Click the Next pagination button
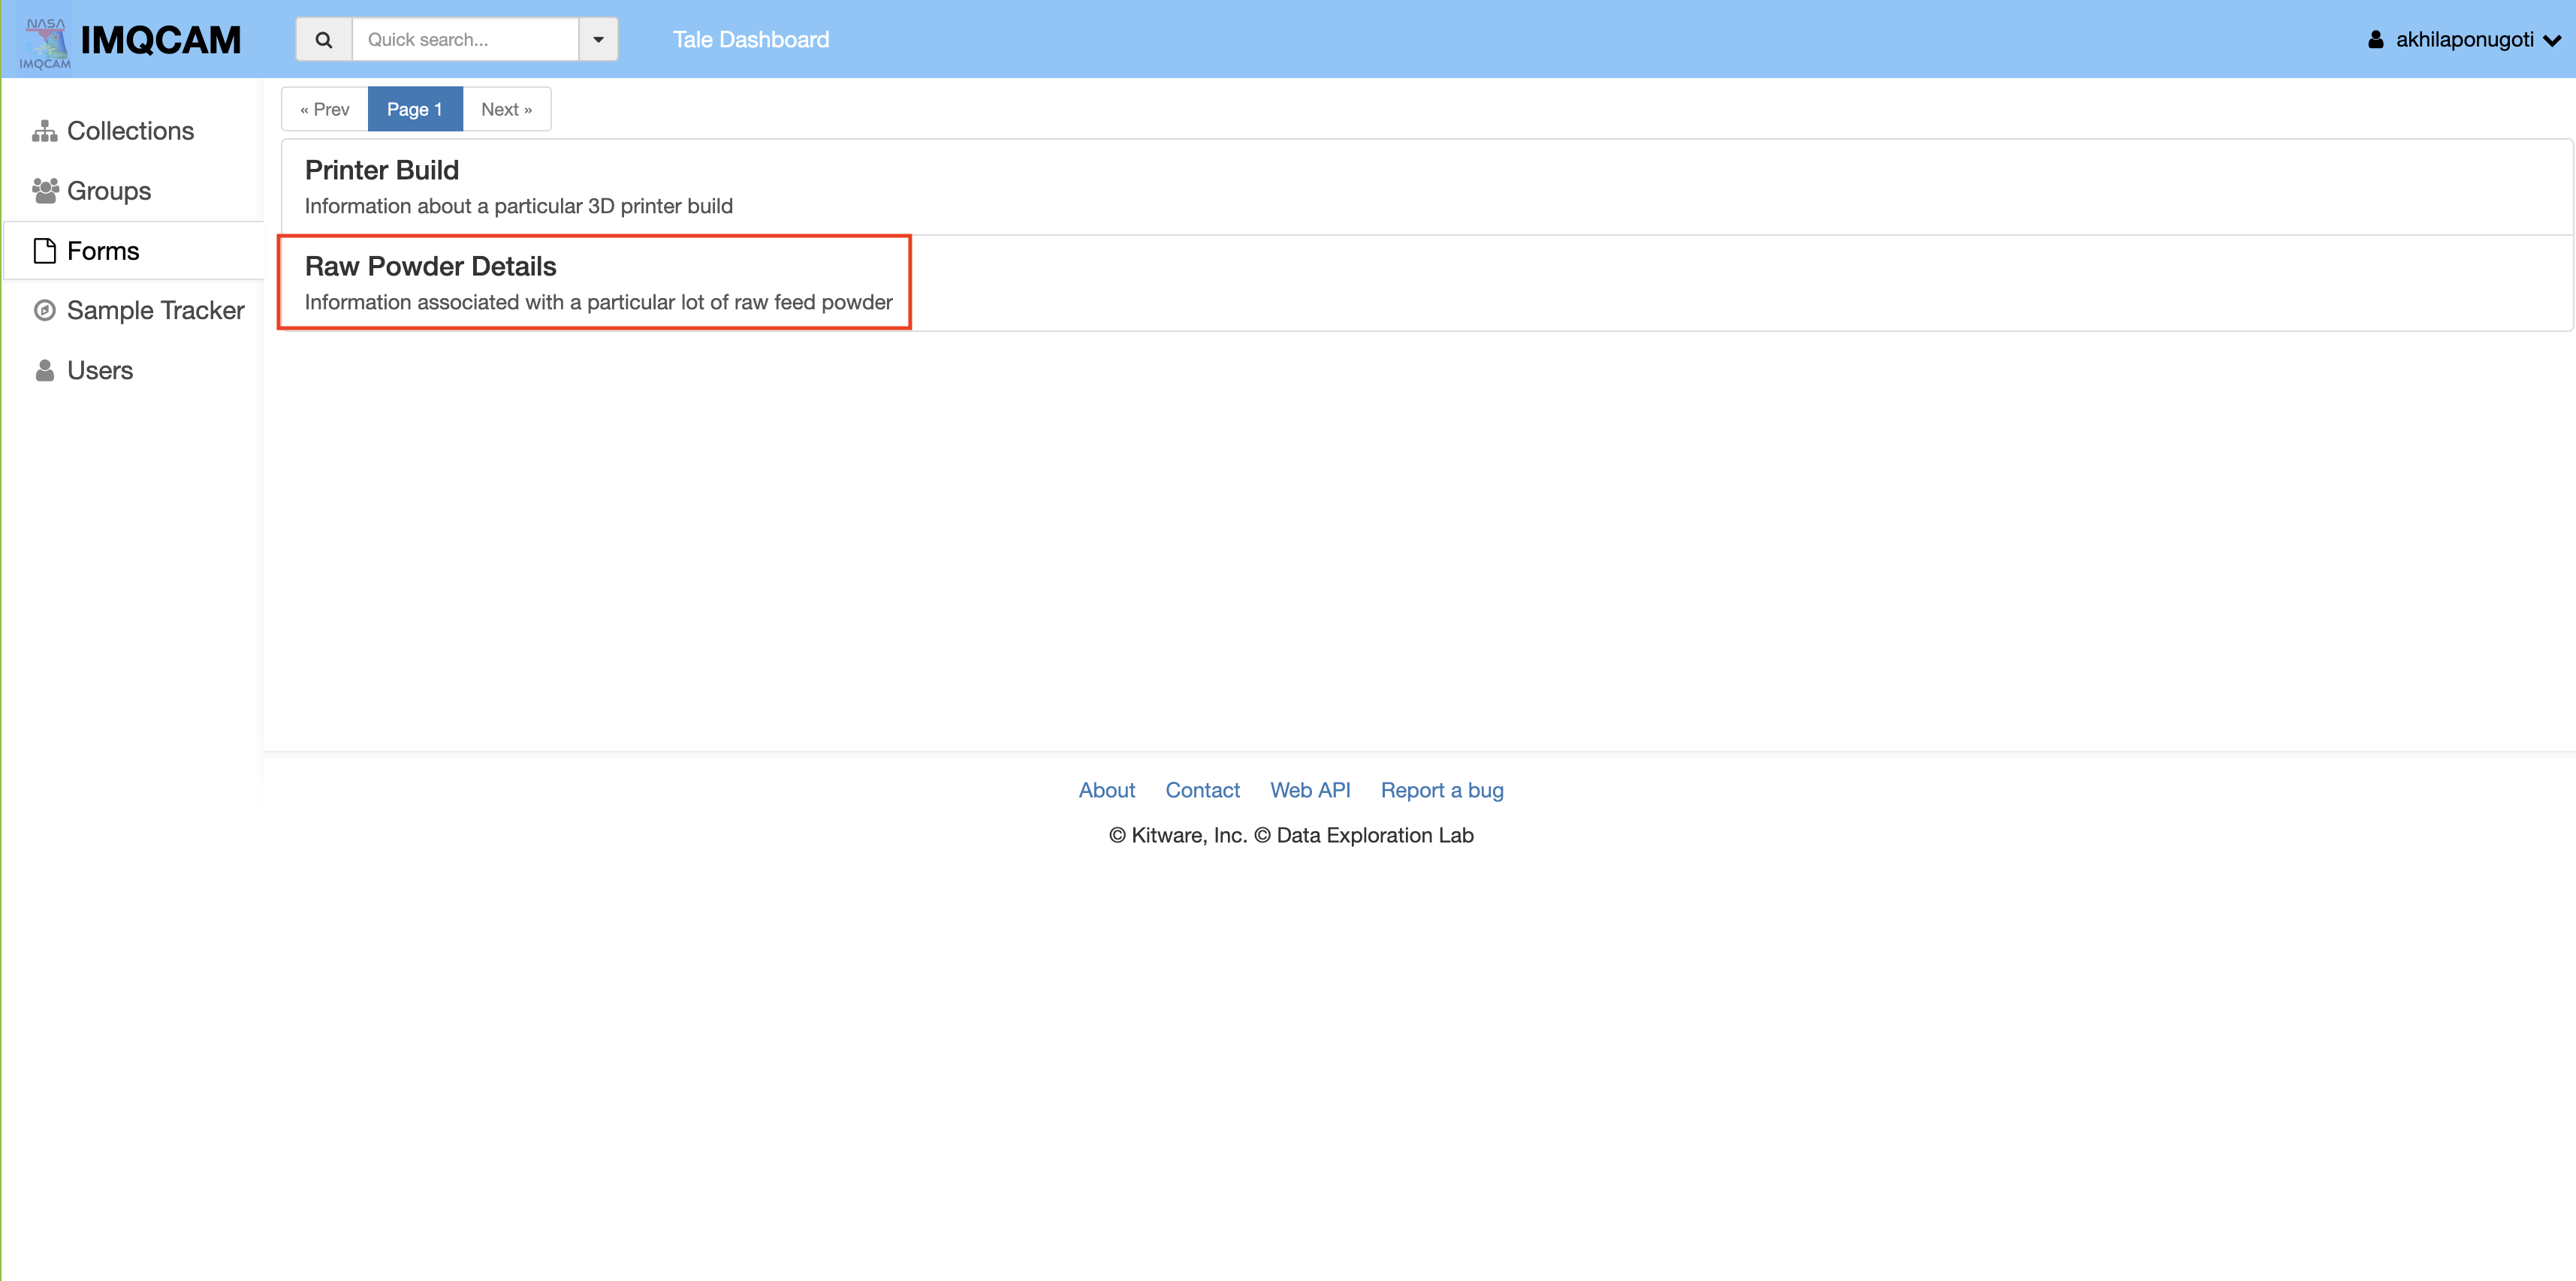 (506, 109)
